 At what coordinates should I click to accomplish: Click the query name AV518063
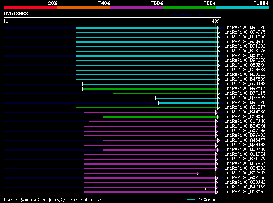16,14
